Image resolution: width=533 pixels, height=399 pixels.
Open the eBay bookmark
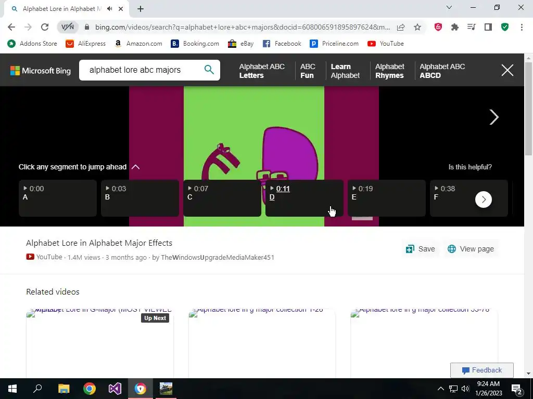click(x=240, y=44)
